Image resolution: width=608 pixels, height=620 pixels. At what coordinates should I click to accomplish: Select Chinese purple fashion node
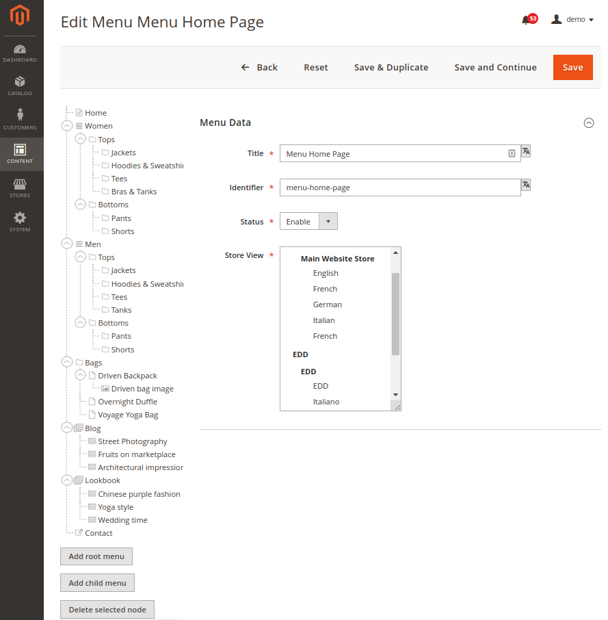pyautogui.click(x=139, y=493)
